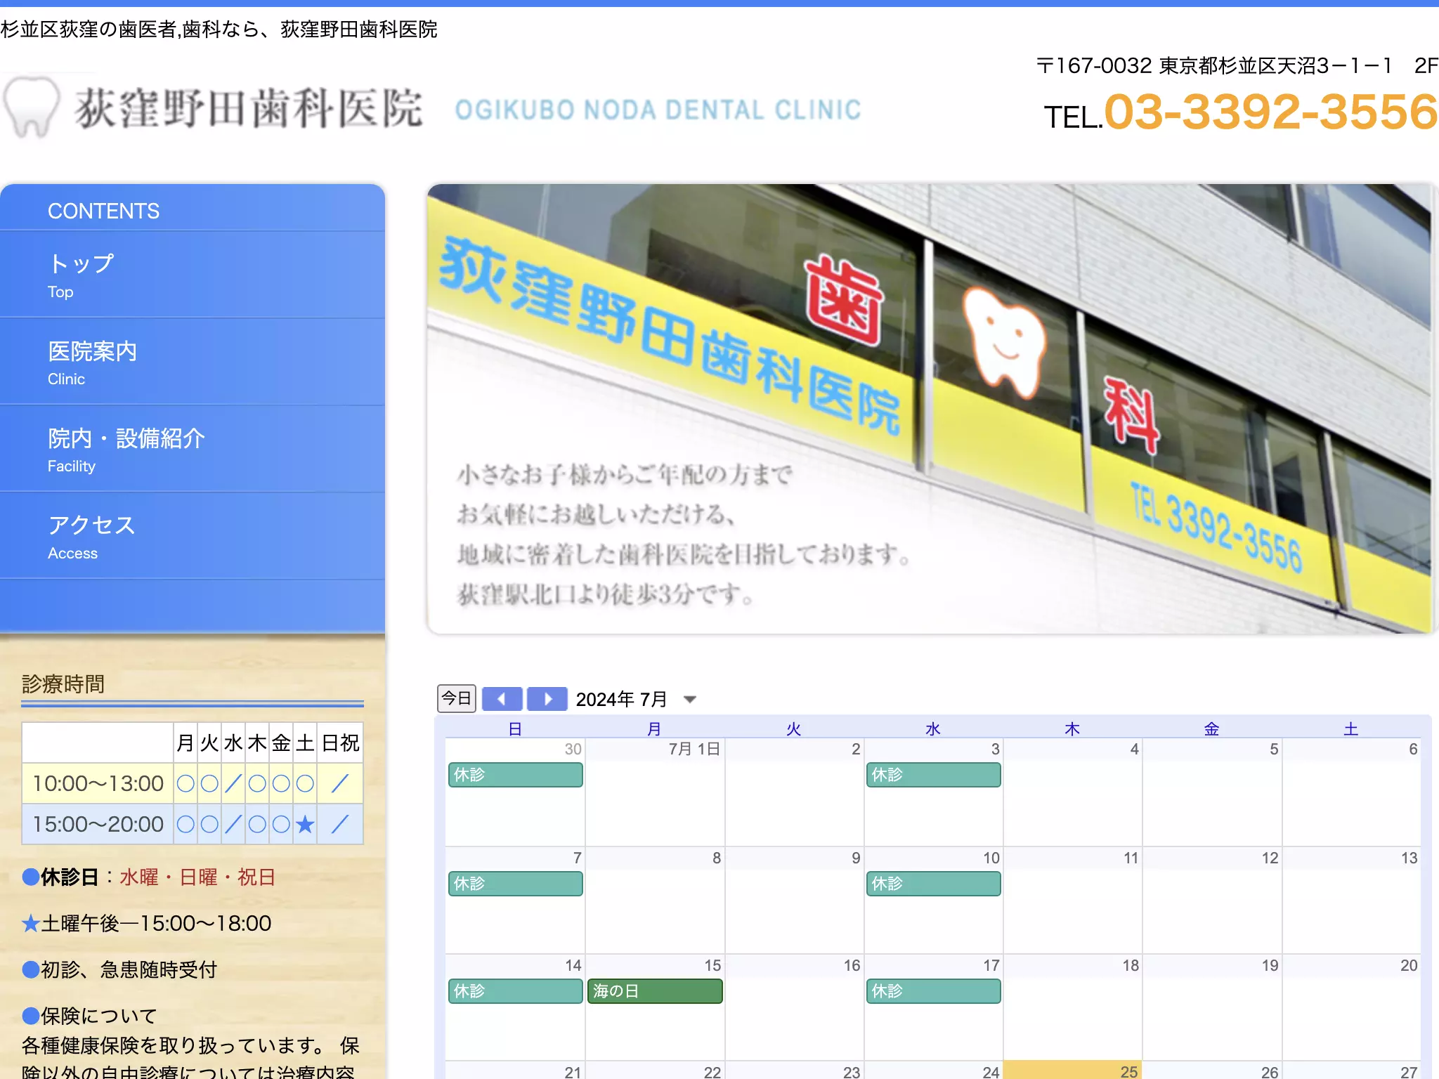Select highlighted date 25 in calendar

pyautogui.click(x=1128, y=1071)
